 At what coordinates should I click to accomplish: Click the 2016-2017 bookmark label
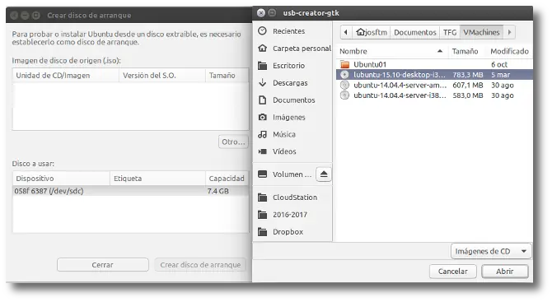pyautogui.click(x=290, y=215)
